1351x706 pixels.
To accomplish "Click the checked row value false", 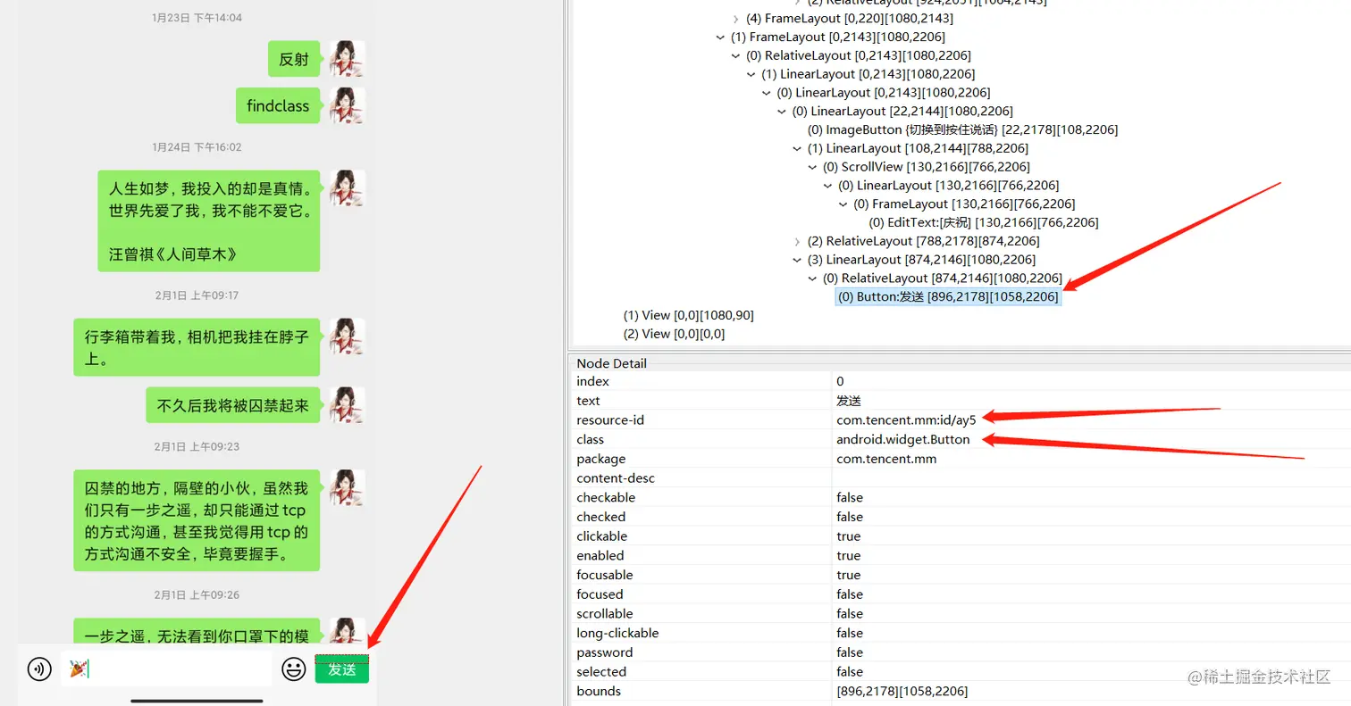I will coord(850,517).
